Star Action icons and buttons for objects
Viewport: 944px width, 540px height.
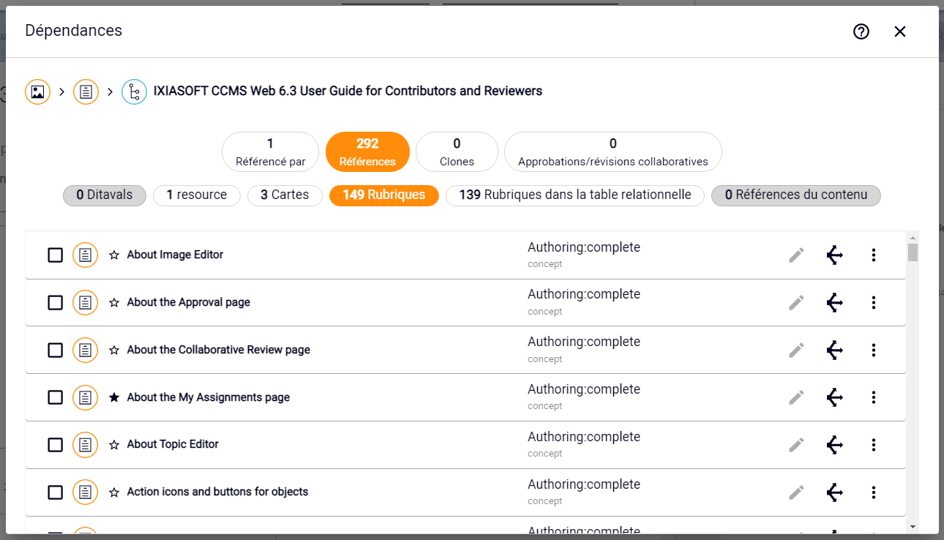point(114,492)
